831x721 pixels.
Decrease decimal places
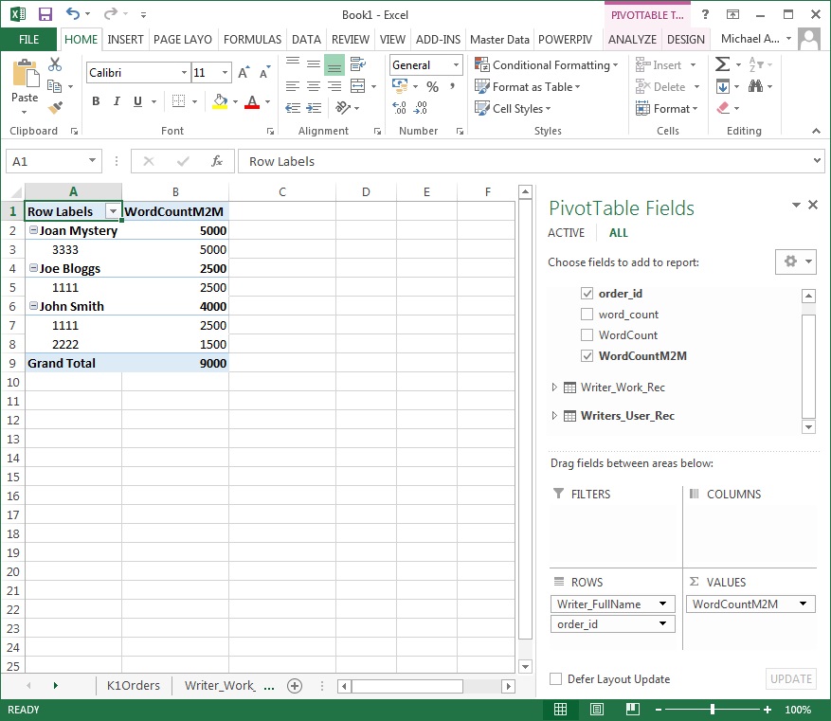421,108
